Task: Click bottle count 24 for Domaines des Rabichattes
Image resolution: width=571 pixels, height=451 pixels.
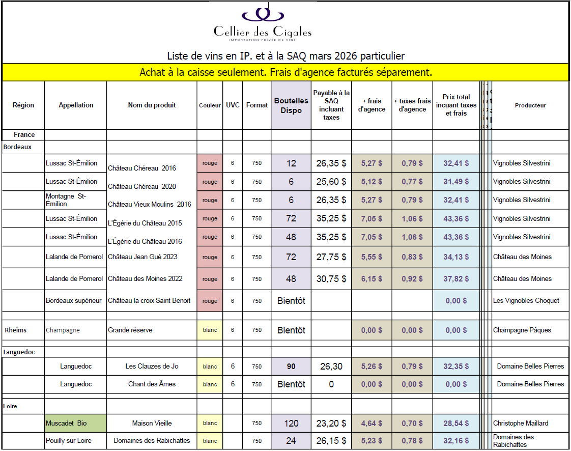Action: (291, 440)
